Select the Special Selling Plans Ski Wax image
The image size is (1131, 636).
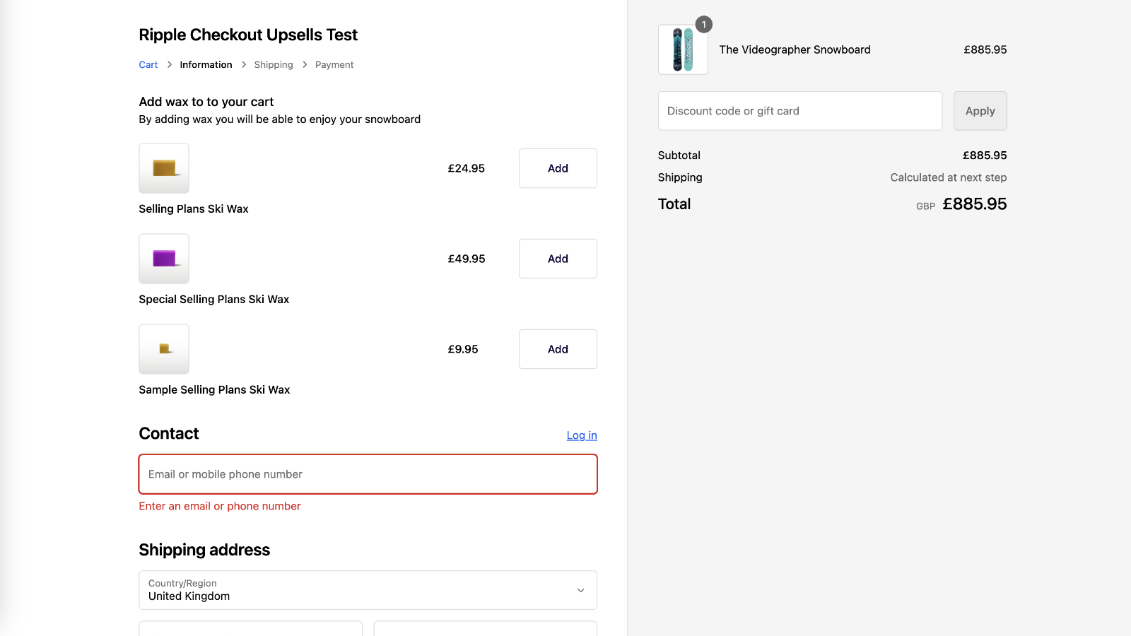pos(163,259)
